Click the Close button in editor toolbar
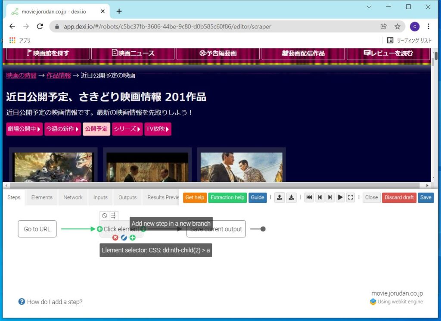 (371, 197)
